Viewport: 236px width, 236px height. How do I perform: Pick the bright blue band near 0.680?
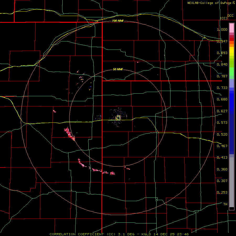pos(232,102)
